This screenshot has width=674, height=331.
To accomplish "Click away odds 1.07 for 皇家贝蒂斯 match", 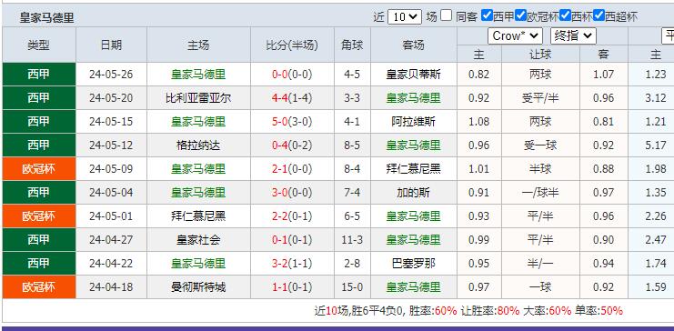I will (x=603, y=75).
